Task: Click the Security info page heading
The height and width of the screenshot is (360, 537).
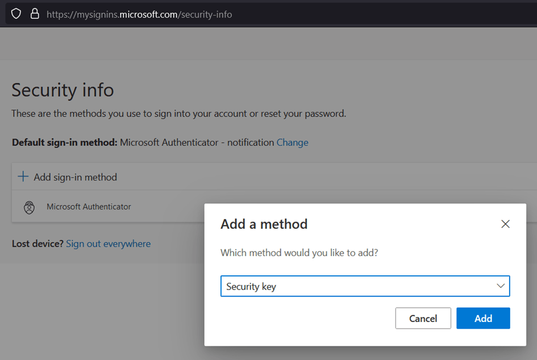Action: 63,90
